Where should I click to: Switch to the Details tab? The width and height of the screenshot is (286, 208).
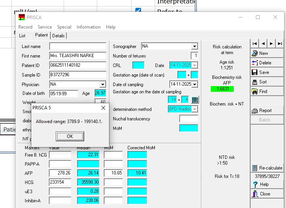58,35
